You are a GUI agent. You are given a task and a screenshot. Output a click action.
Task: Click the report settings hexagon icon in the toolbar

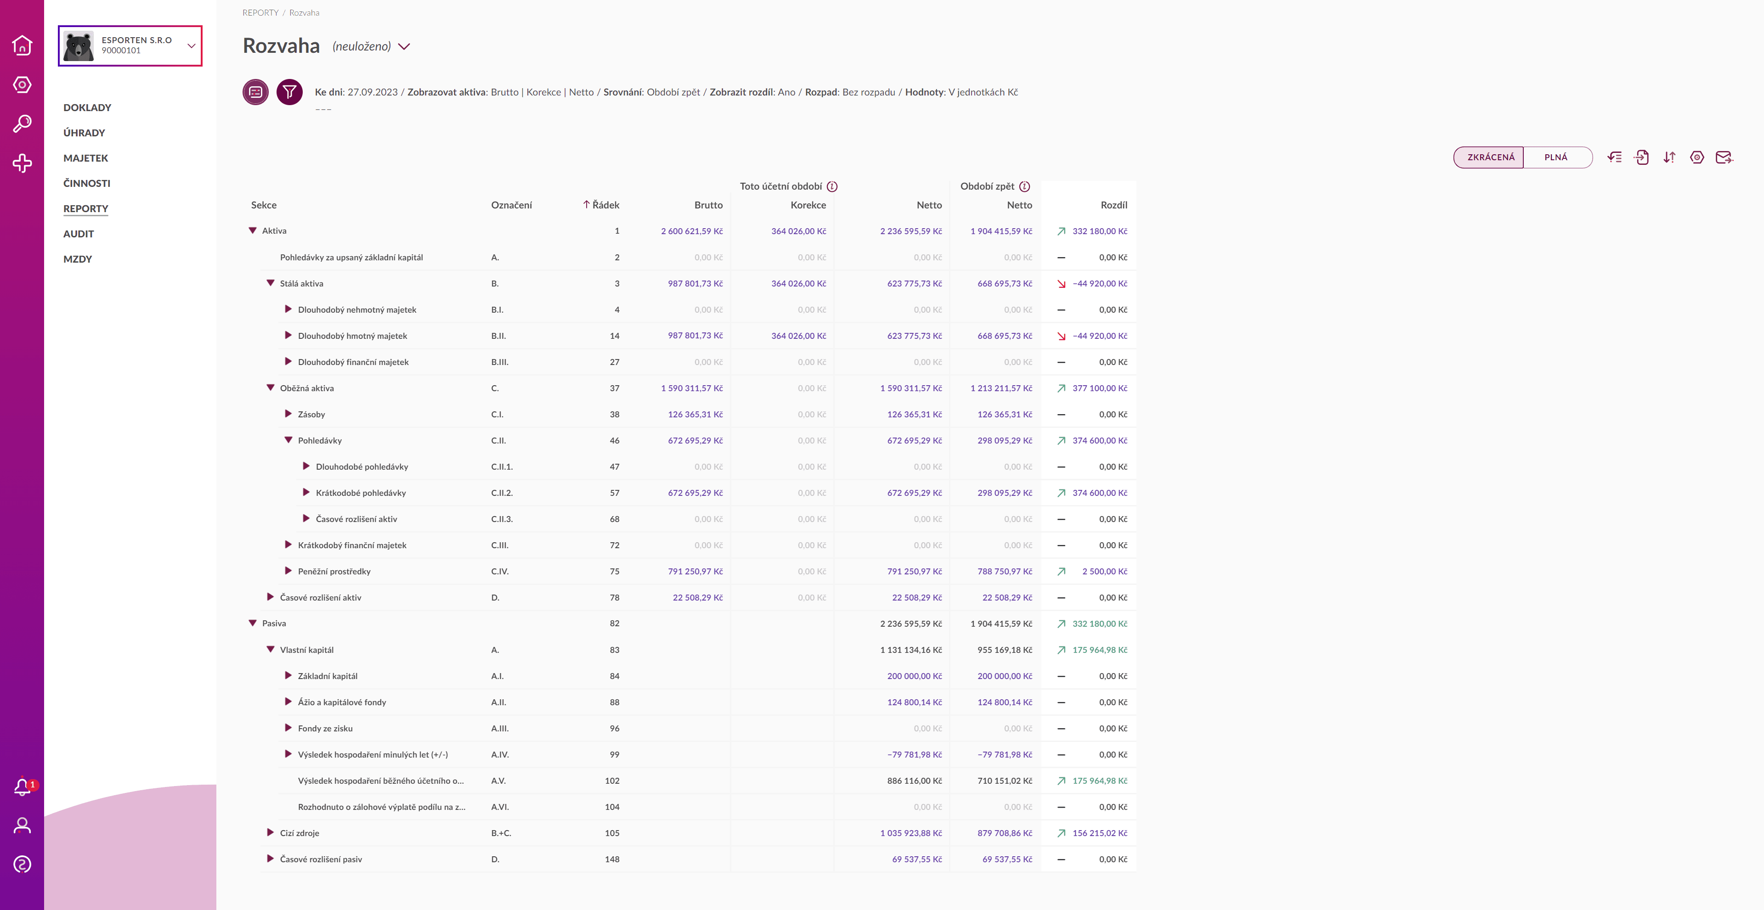(x=1697, y=157)
